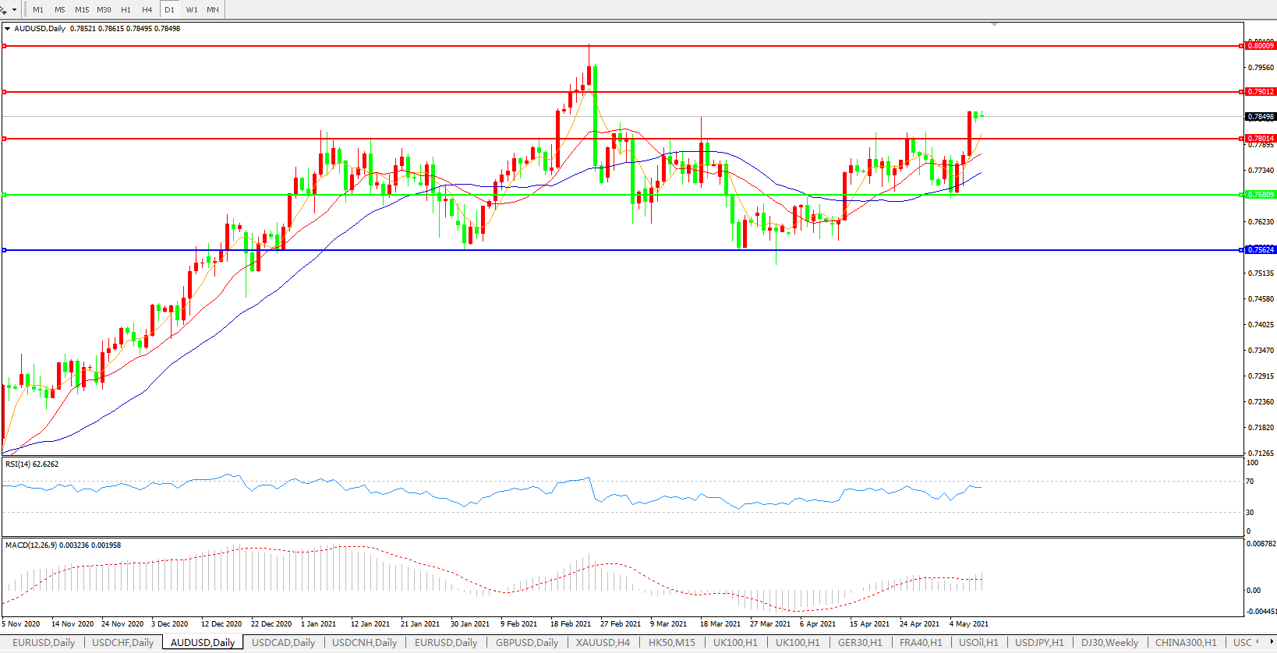Open the USDCHF,Daily chart tab
This screenshot has width=1277, height=653.
click(122, 643)
